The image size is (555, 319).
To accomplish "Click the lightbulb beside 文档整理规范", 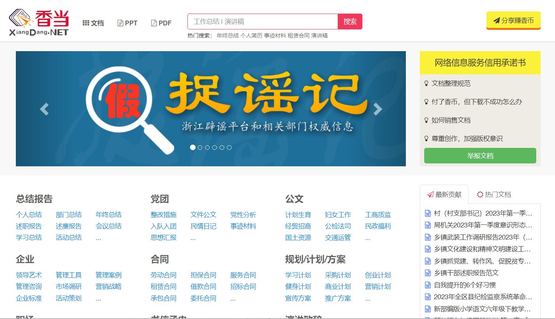I will (x=426, y=84).
